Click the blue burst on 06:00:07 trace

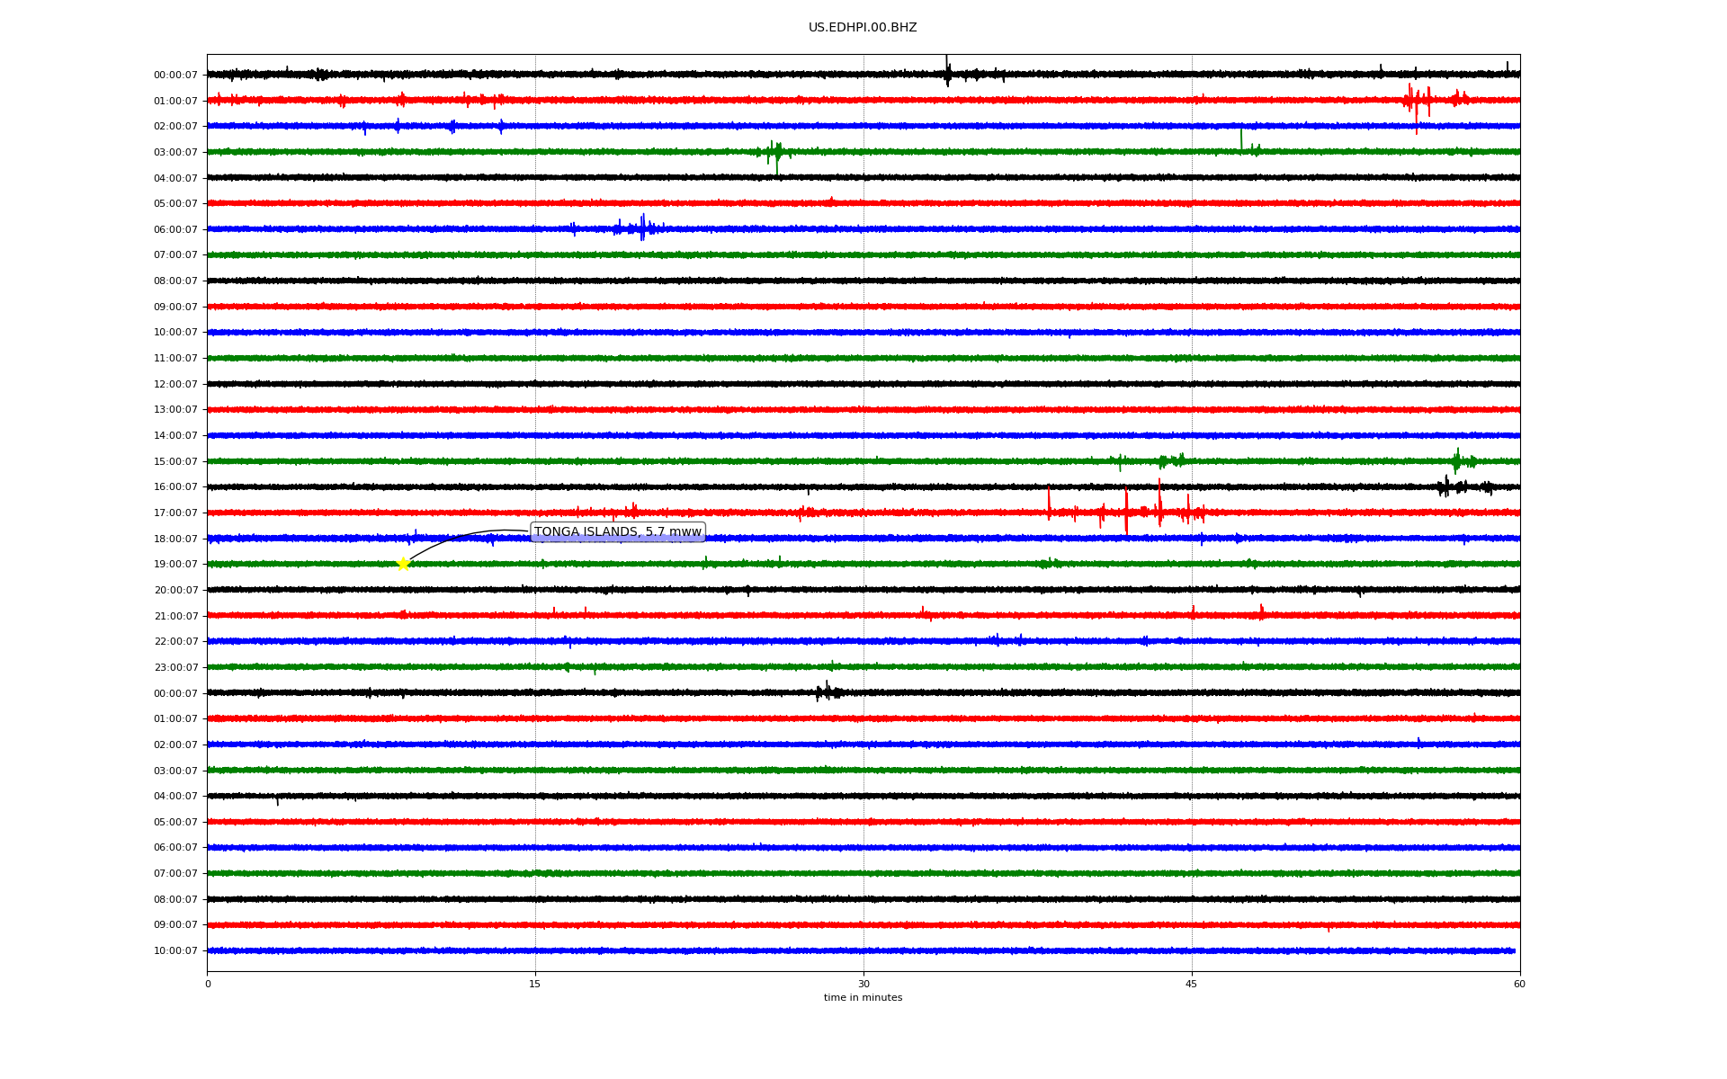(x=641, y=228)
